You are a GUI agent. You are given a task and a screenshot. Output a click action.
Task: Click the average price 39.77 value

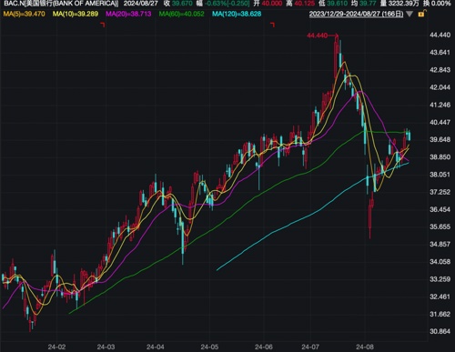point(368,4)
